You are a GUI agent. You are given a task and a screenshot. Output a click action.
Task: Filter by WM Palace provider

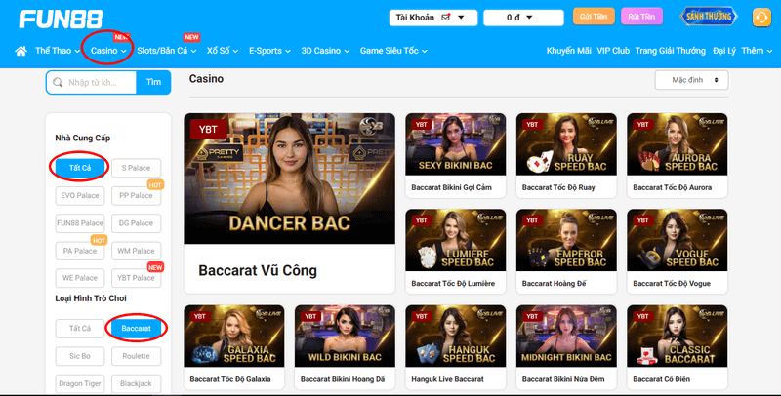[x=136, y=251]
